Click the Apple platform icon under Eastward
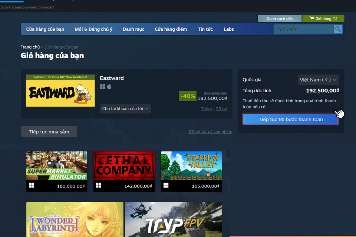Image resolution: width=356 pixels, height=237 pixels. 109,87
